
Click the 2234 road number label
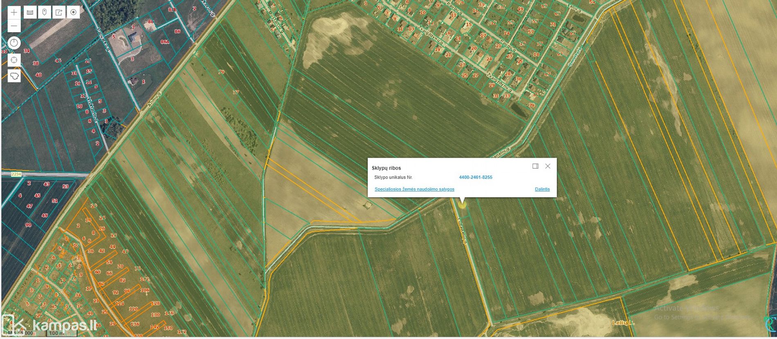[x=16, y=174]
